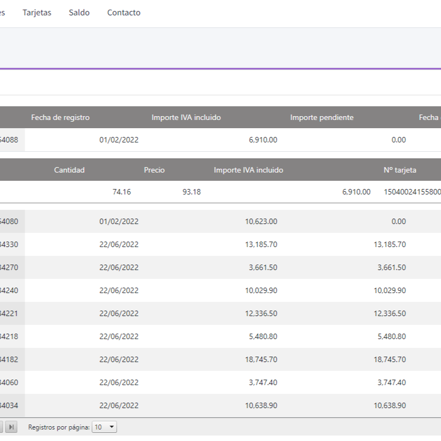Open the Contacto page

(123, 13)
